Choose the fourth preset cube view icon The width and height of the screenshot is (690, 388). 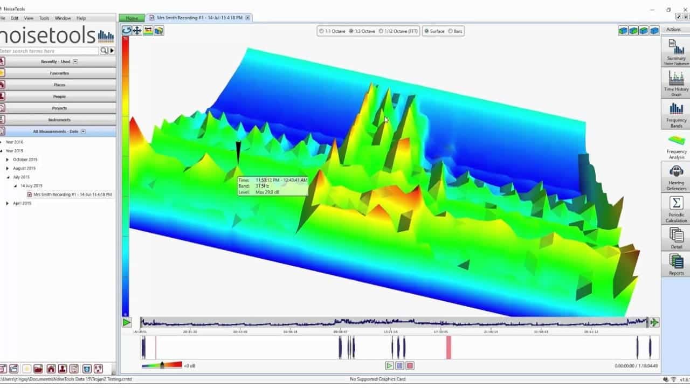pos(654,31)
